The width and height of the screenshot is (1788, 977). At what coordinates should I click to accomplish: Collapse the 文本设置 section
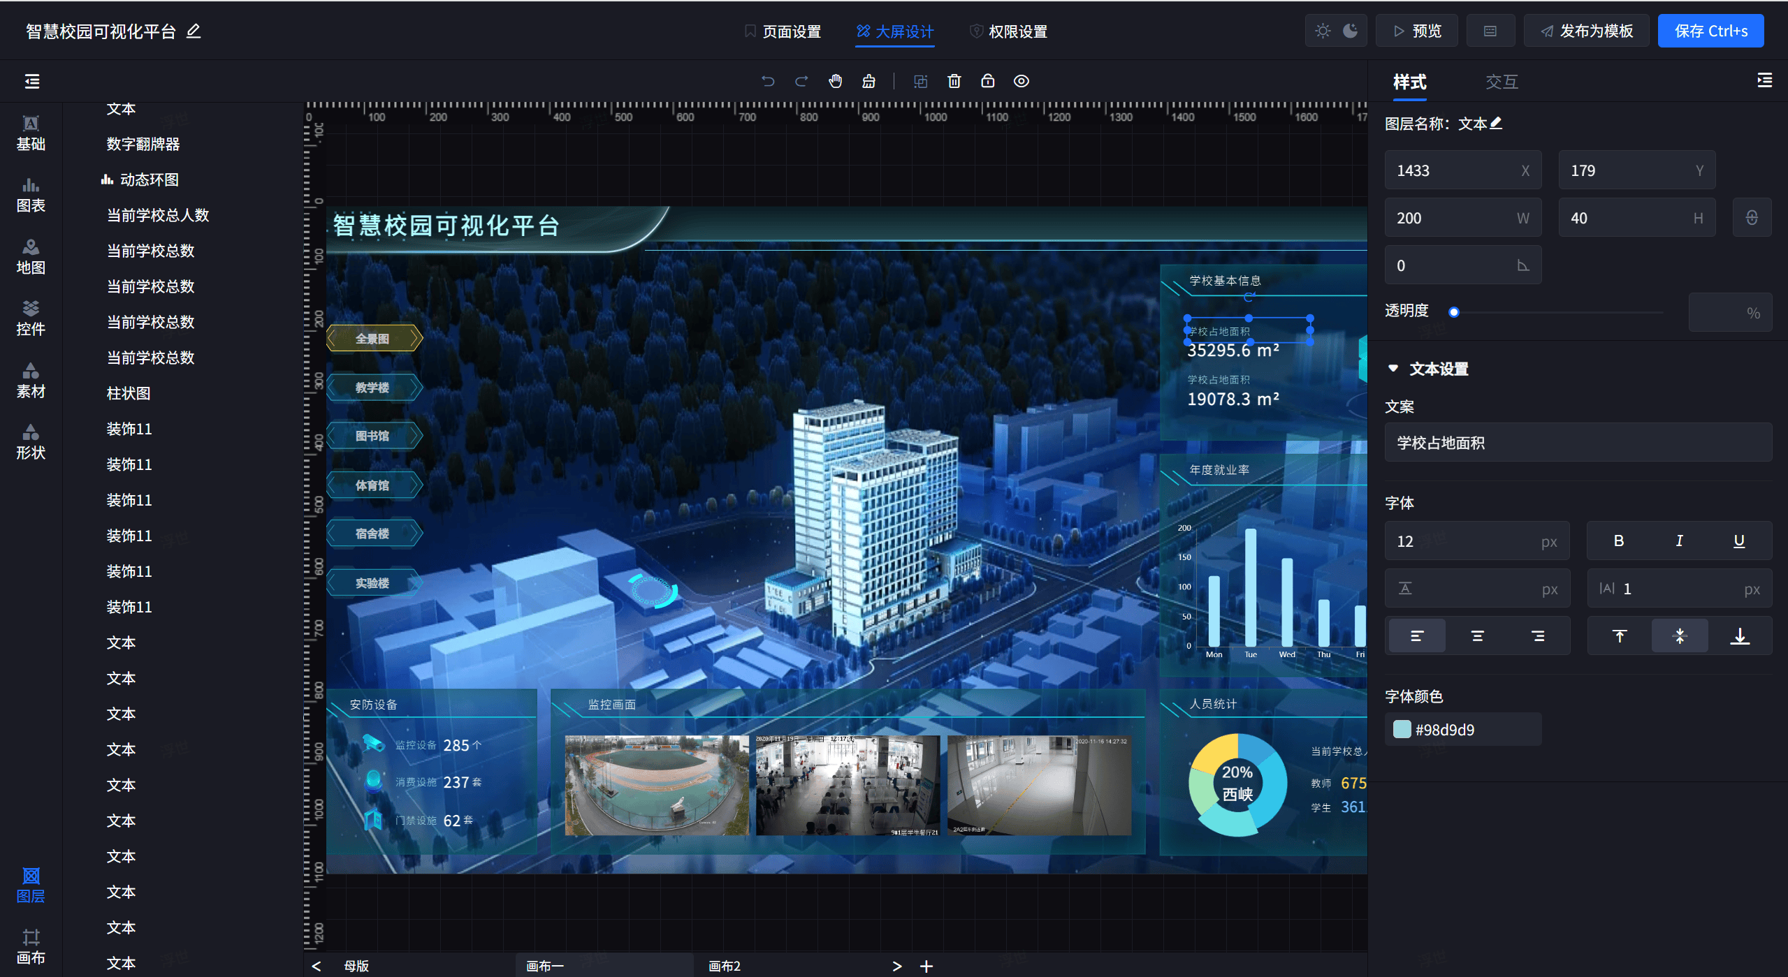1393,368
